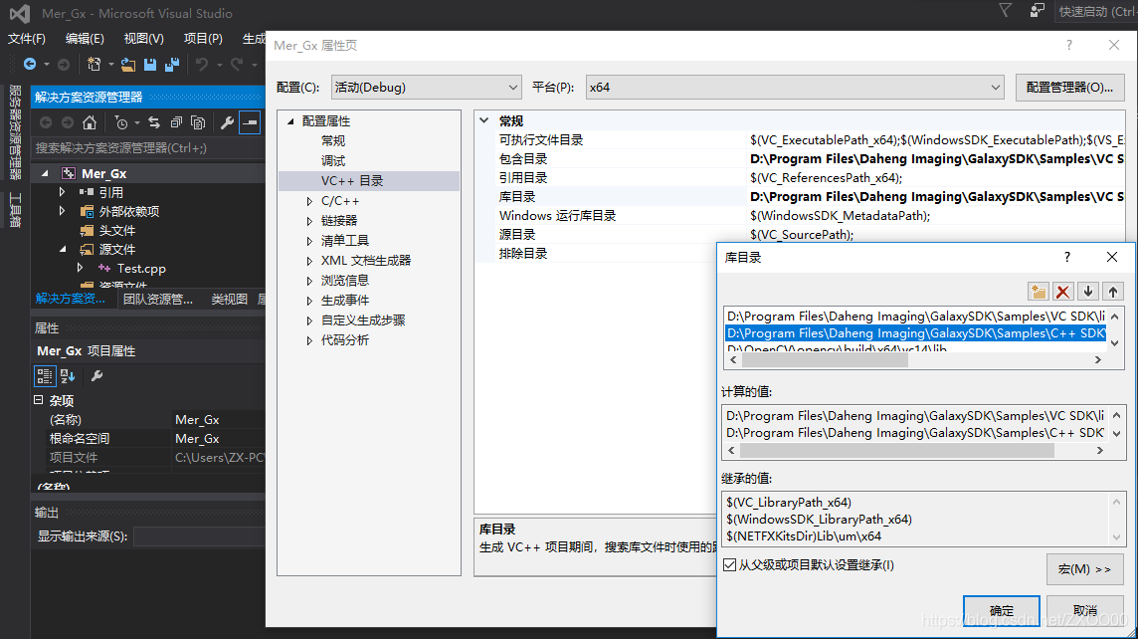
Task: Collapse the 杂项 category in Properties
Action: [x=39, y=400]
